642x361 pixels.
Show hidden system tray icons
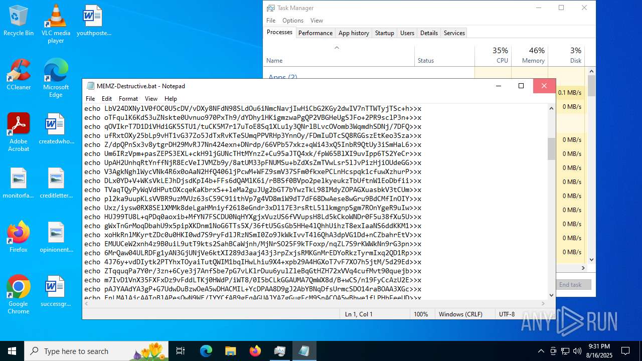[x=541, y=351]
